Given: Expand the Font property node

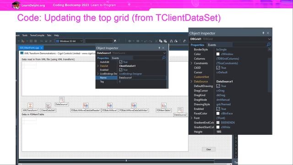Looking at the screenshot, I should 191,118.
